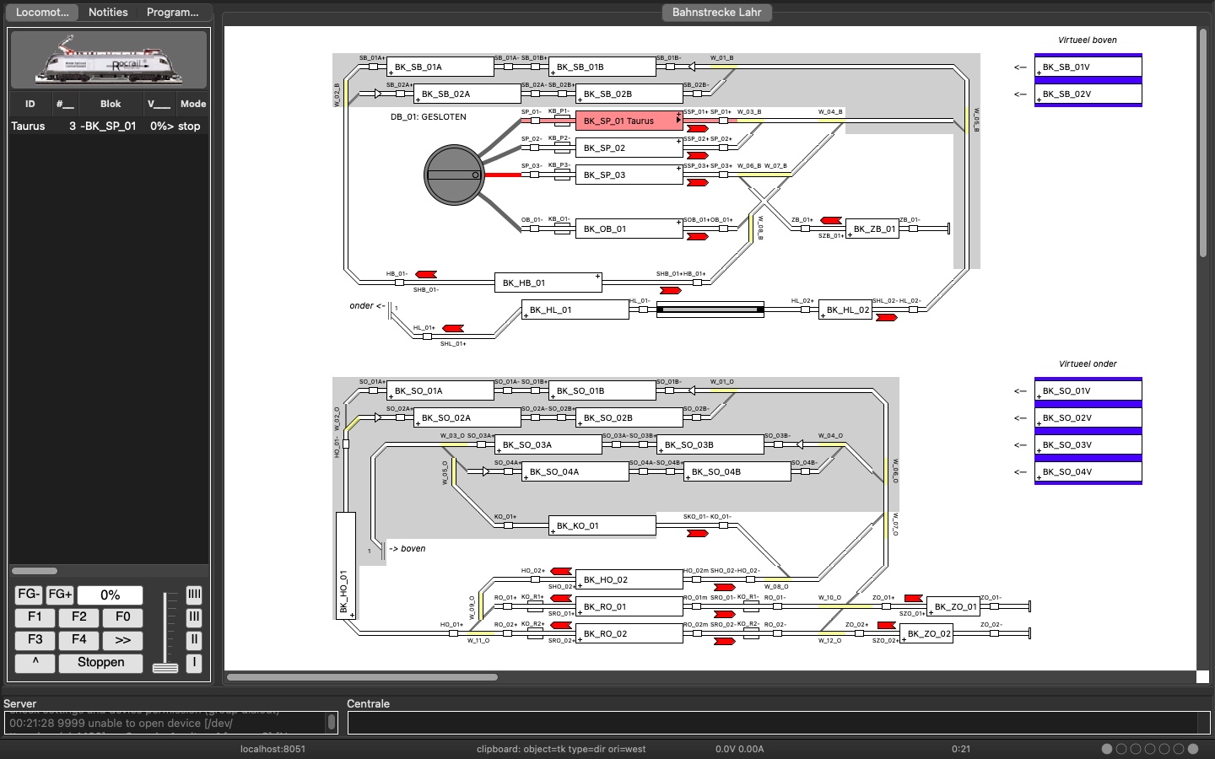Image resolution: width=1215 pixels, height=759 pixels.
Task: Select the Taurus row in locomotive table
Action: tap(109, 126)
